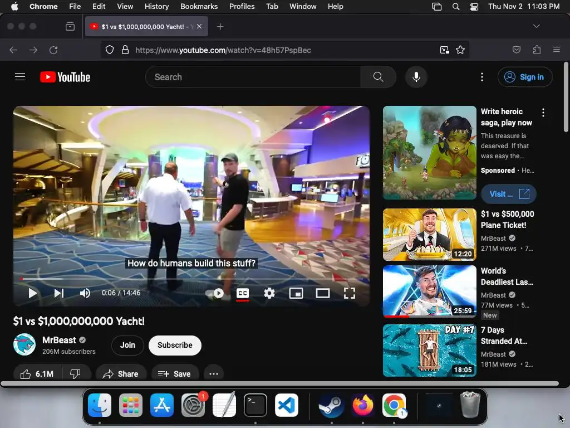Toggle autoplay switch in player
Image resolution: width=570 pixels, height=428 pixels.
point(214,293)
